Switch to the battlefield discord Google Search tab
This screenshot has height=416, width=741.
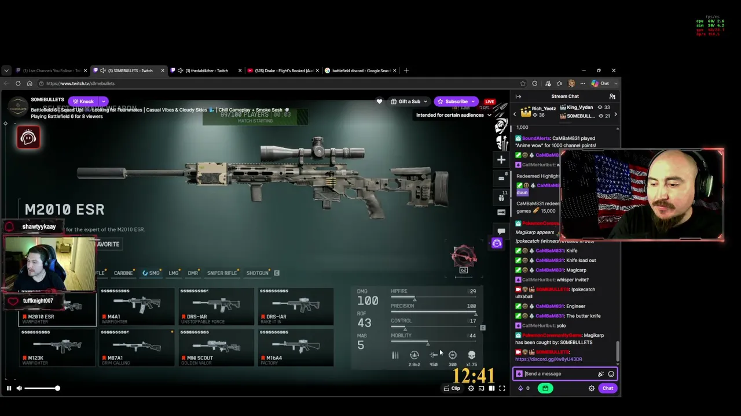click(360, 70)
